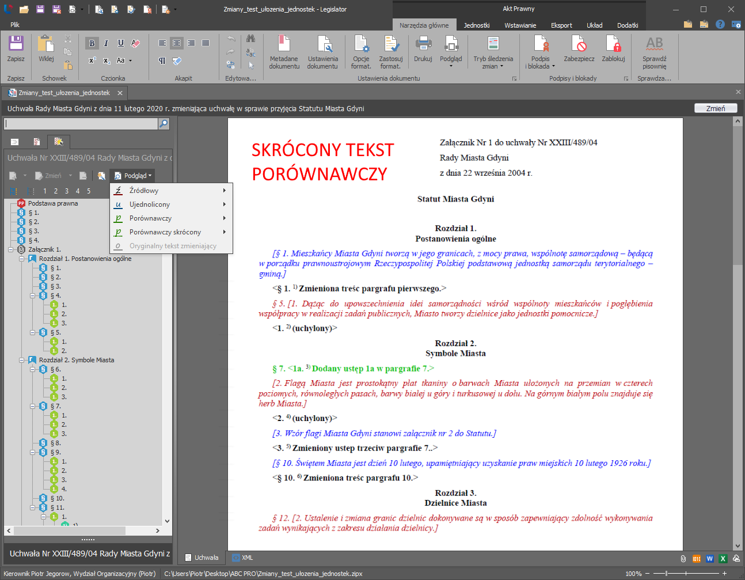Click tree depth level 5 button
This screenshot has height=580, width=745.
point(89,191)
